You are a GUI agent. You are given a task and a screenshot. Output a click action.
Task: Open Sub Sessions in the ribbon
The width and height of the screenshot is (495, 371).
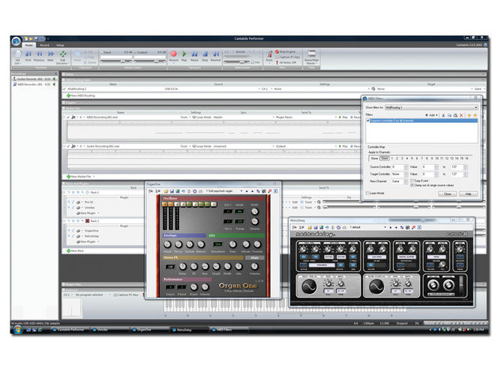62,57
